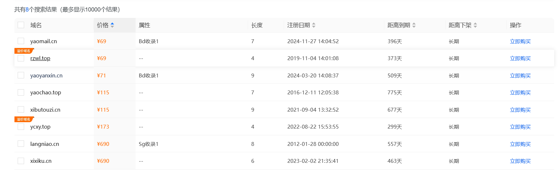Image resolution: width=559 pixels, height=174 pixels.
Task: Click premium domain badge above rzwl.top
Action: tap(24, 51)
